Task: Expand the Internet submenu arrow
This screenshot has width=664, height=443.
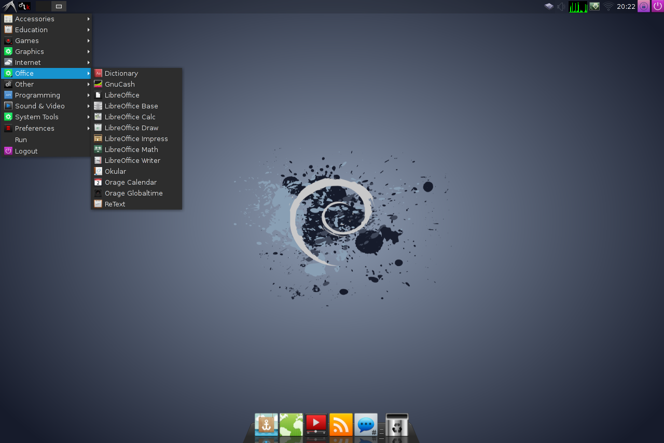Action: (89, 62)
